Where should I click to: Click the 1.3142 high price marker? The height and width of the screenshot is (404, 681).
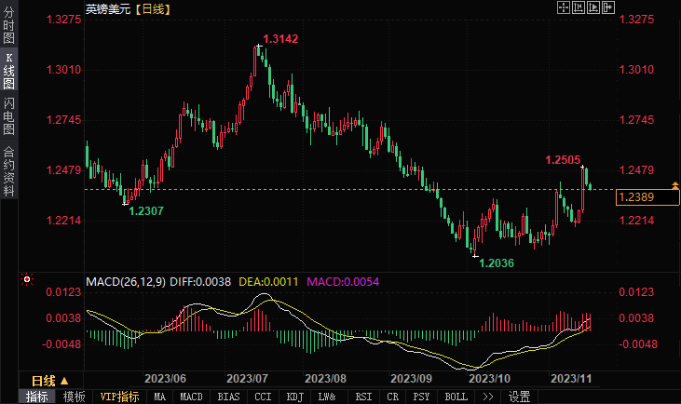280,38
